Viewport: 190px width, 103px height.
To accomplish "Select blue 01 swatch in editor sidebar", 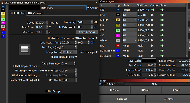I will point(3,33).
